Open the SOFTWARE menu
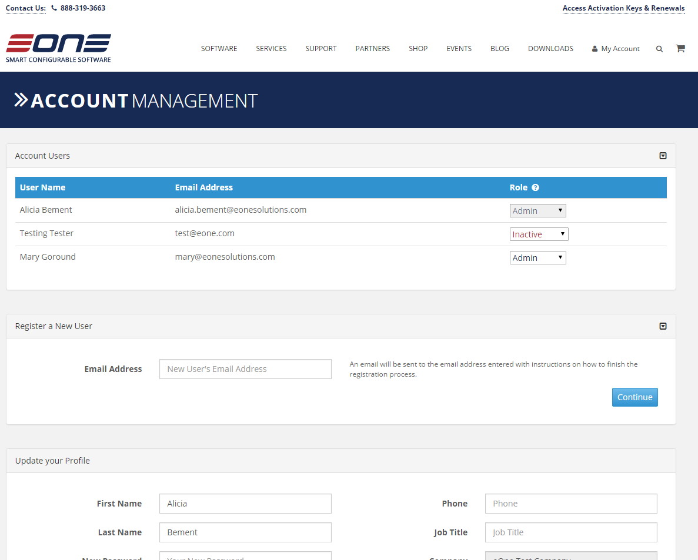This screenshot has height=560, width=698. click(219, 49)
